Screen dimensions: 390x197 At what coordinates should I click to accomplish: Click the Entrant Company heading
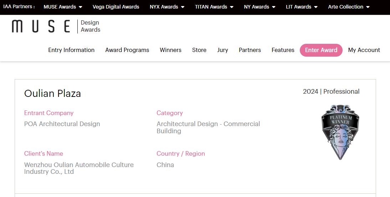(49, 113)
